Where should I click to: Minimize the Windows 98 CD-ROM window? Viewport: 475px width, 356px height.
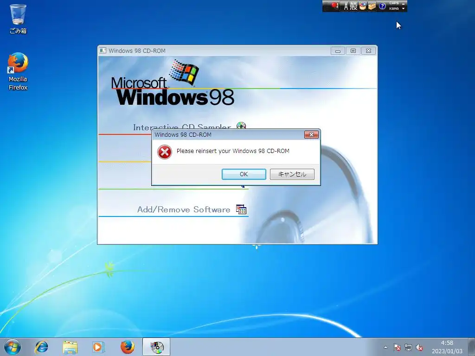coord(338,51)
